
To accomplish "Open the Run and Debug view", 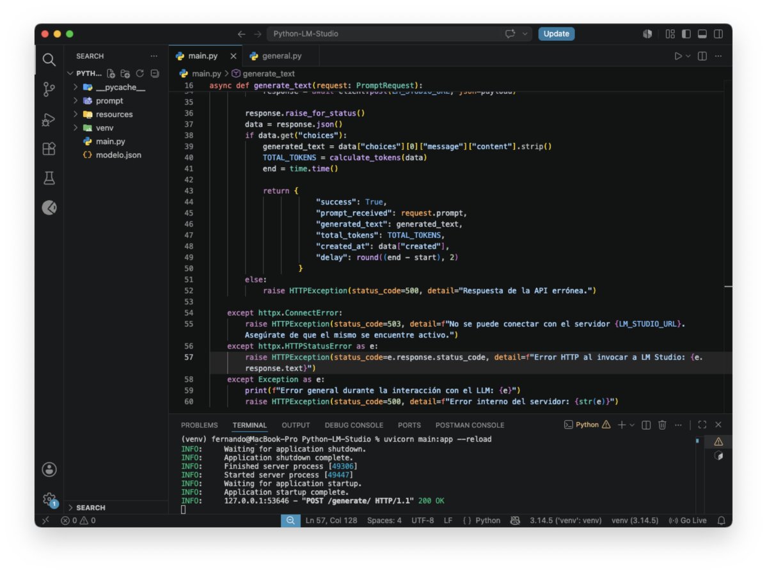I will (x=49, y=120).
